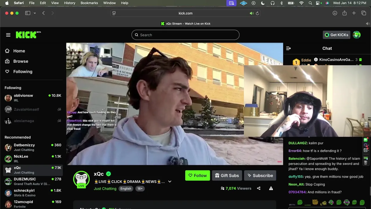Click the Get KICKs button
Image resolution: width=371 pixels, height=209 pixels.
(x=337, y=35)
